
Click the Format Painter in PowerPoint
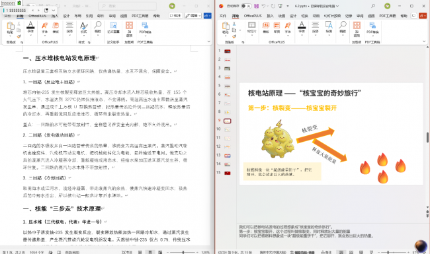(234, 36)
